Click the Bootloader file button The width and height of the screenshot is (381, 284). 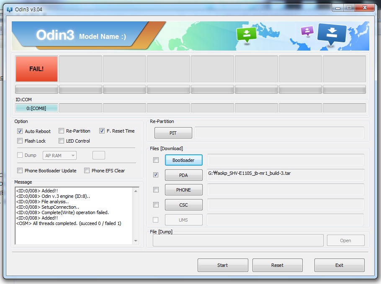click(x=183, y=160)
